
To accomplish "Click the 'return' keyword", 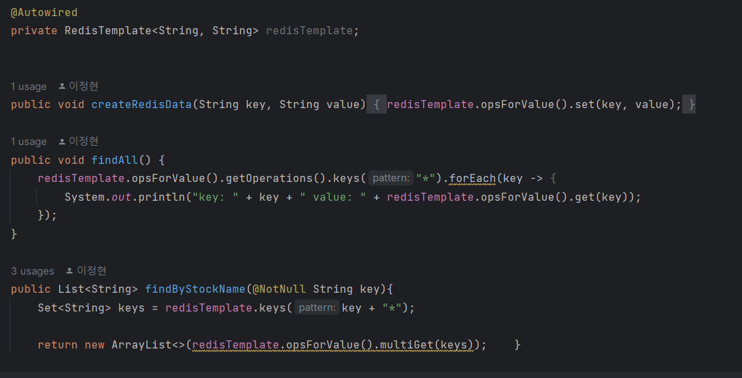I will pyautogui.click(x=58, y=345).
